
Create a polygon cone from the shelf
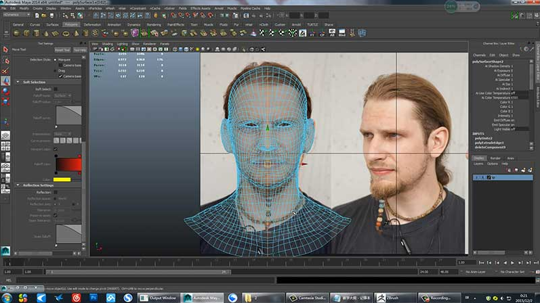click(46, 33)
